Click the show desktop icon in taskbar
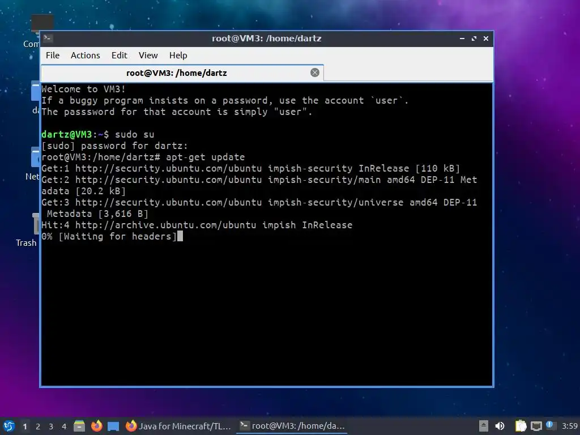Screen dimensions: 580x435 (x=113, y=427)
